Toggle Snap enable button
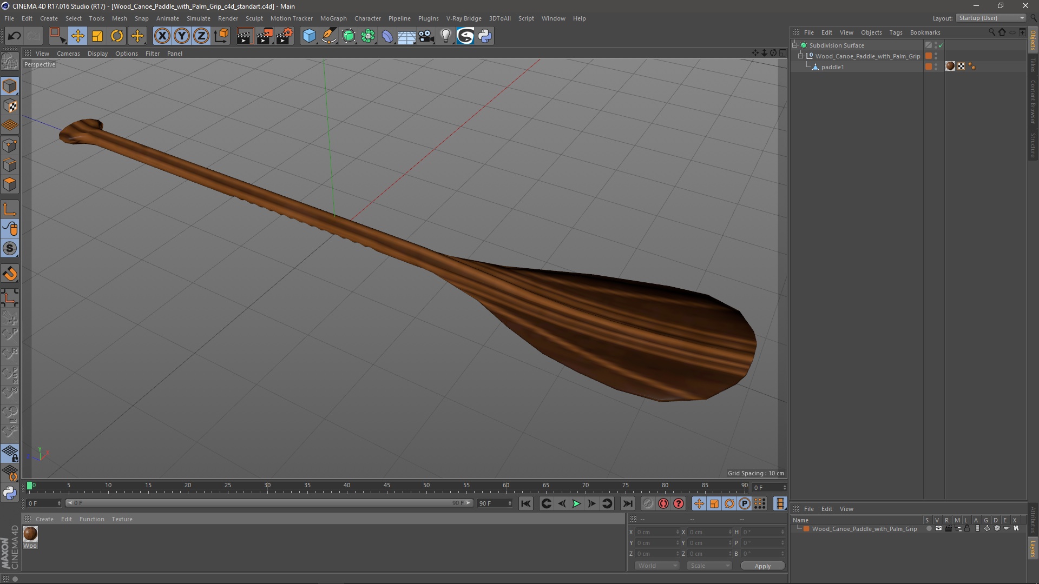The width and height of the screenshot is (1039, 584). click(x=10, y=249)
